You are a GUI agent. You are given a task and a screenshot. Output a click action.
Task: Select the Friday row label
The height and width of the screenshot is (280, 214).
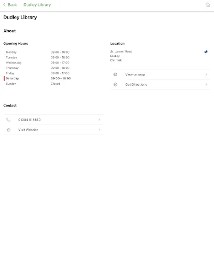pos(10,73)
